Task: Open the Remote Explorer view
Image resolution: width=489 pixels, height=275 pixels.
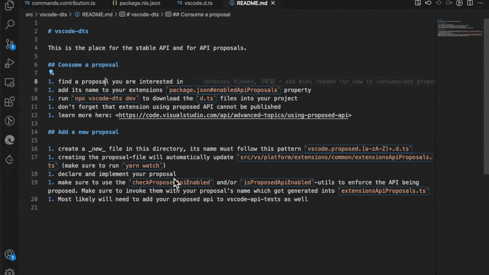Action: (10, 82)
